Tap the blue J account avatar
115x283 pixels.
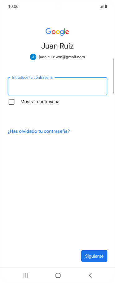point(33,57)
